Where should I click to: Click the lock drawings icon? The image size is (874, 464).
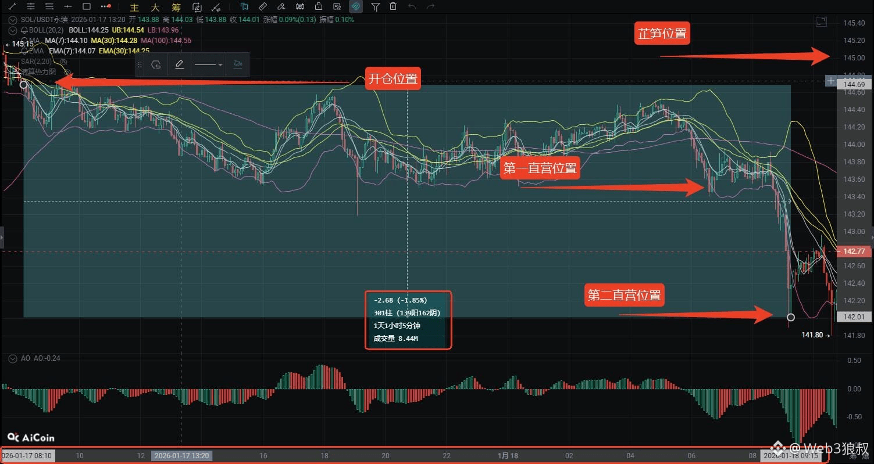click(319, 6)
